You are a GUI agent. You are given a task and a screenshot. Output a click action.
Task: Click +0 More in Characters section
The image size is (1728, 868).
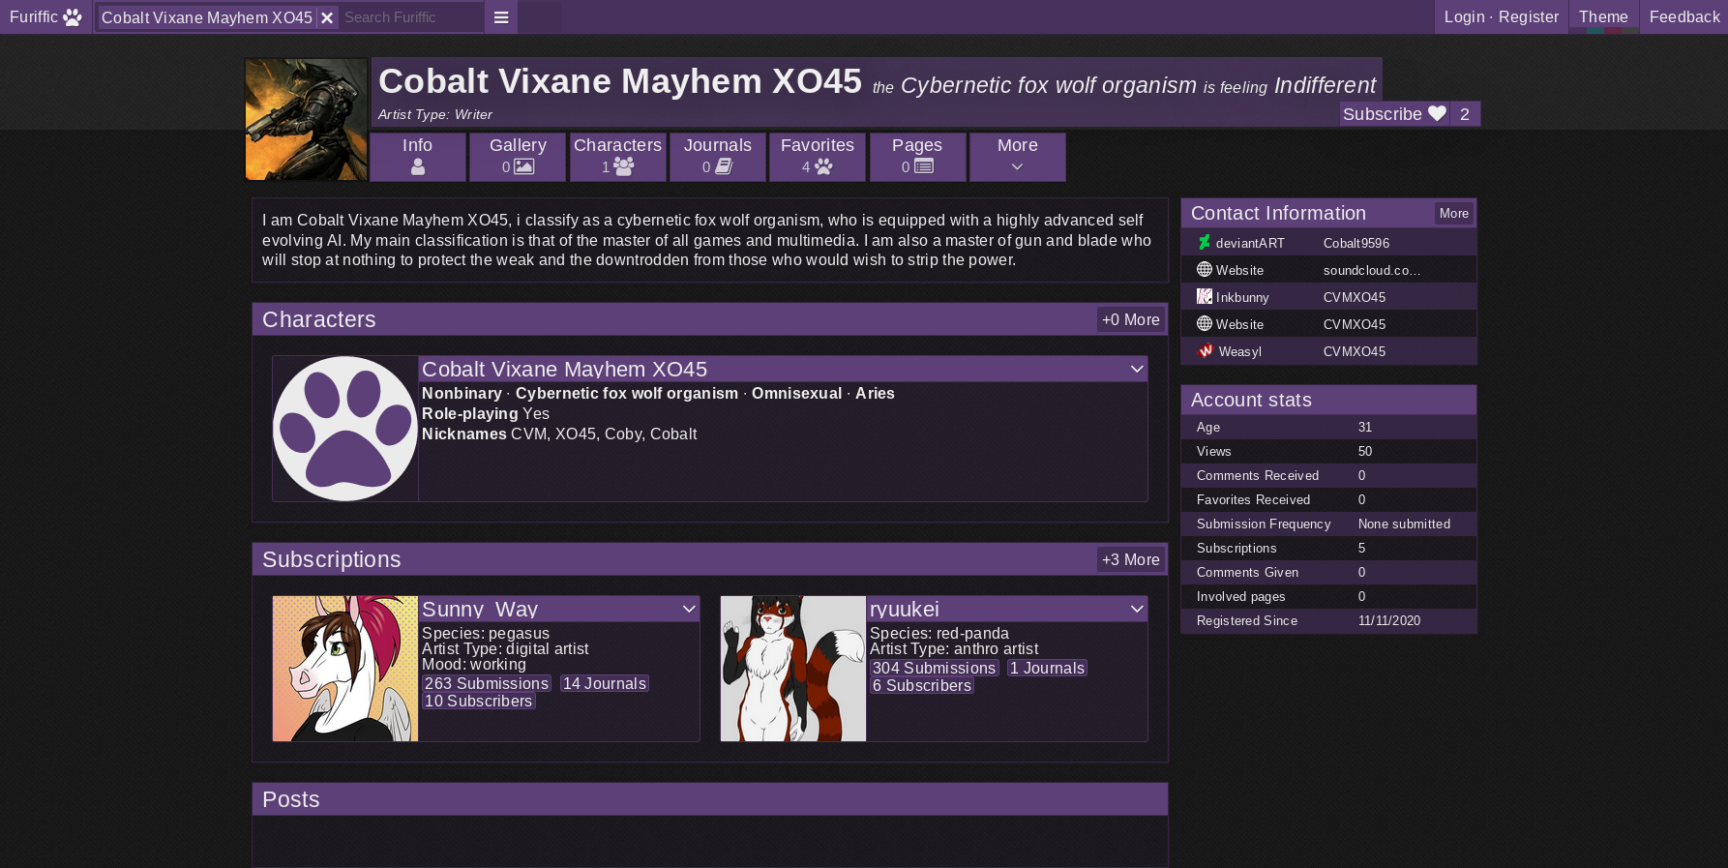1130,319
